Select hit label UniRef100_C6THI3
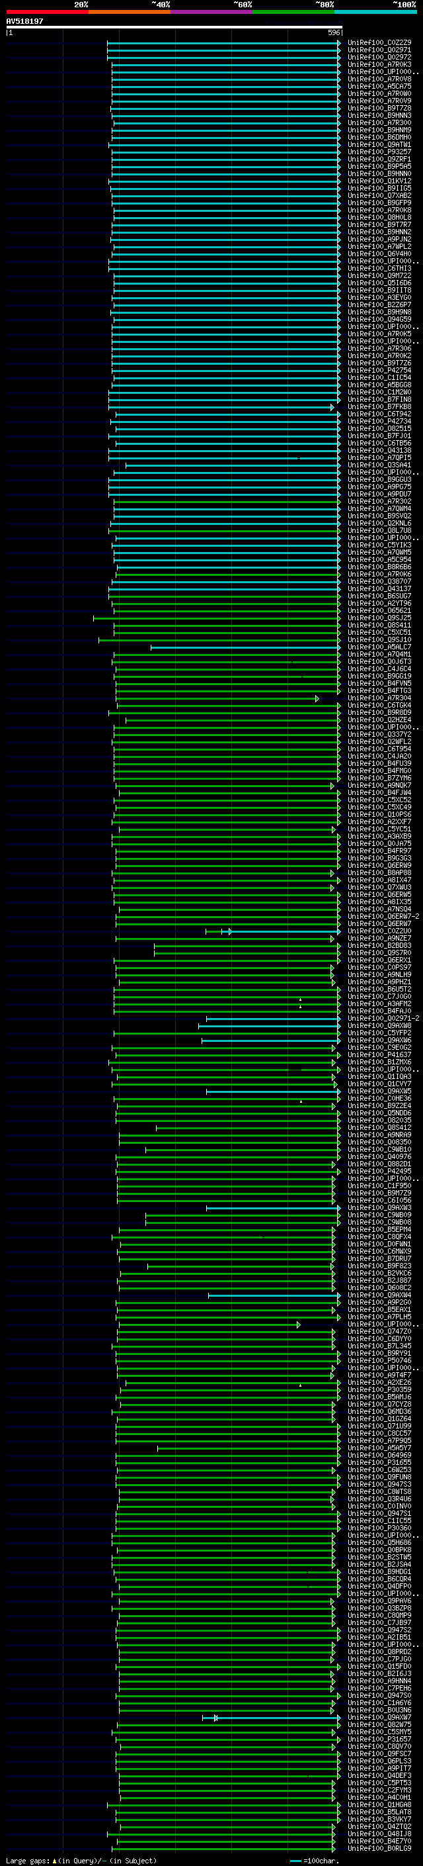 click(x=379, y=269)
